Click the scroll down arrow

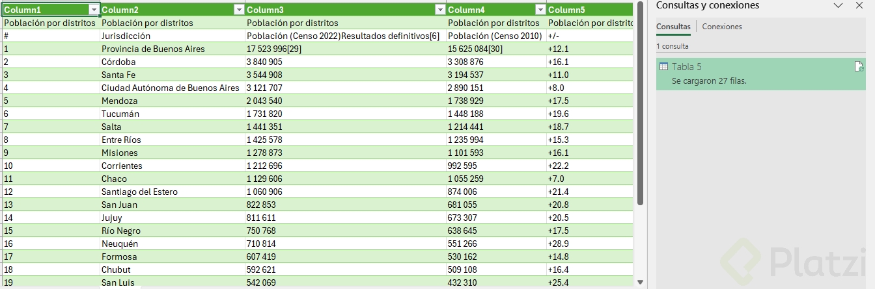(x=640, y=283)
